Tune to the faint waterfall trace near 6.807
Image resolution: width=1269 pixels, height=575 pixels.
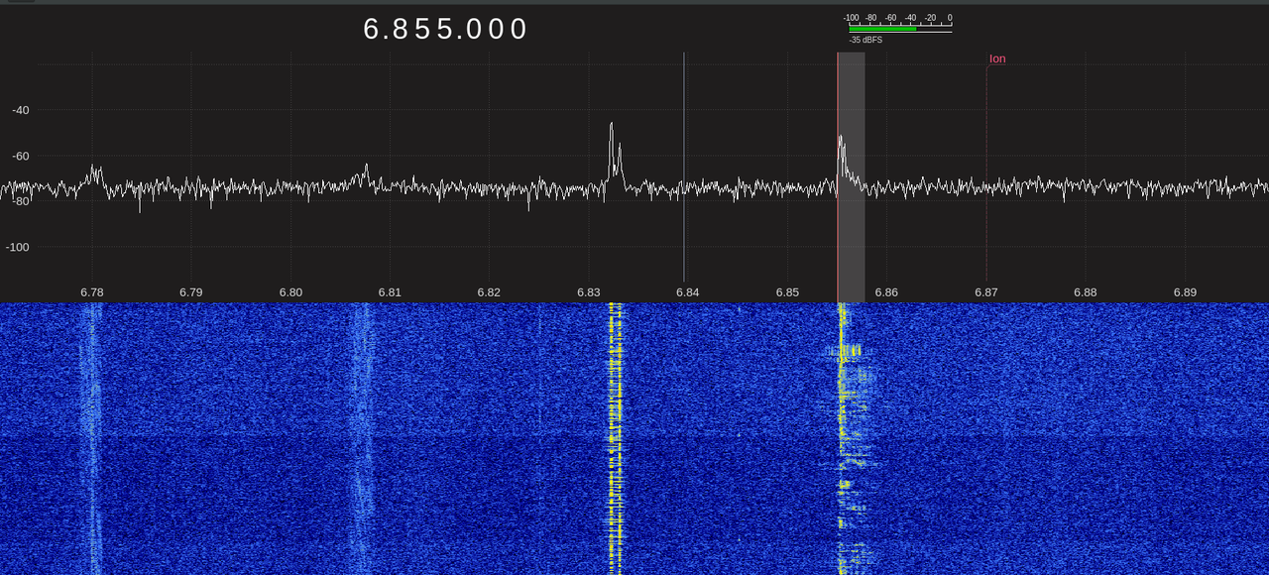pos(362,438)
